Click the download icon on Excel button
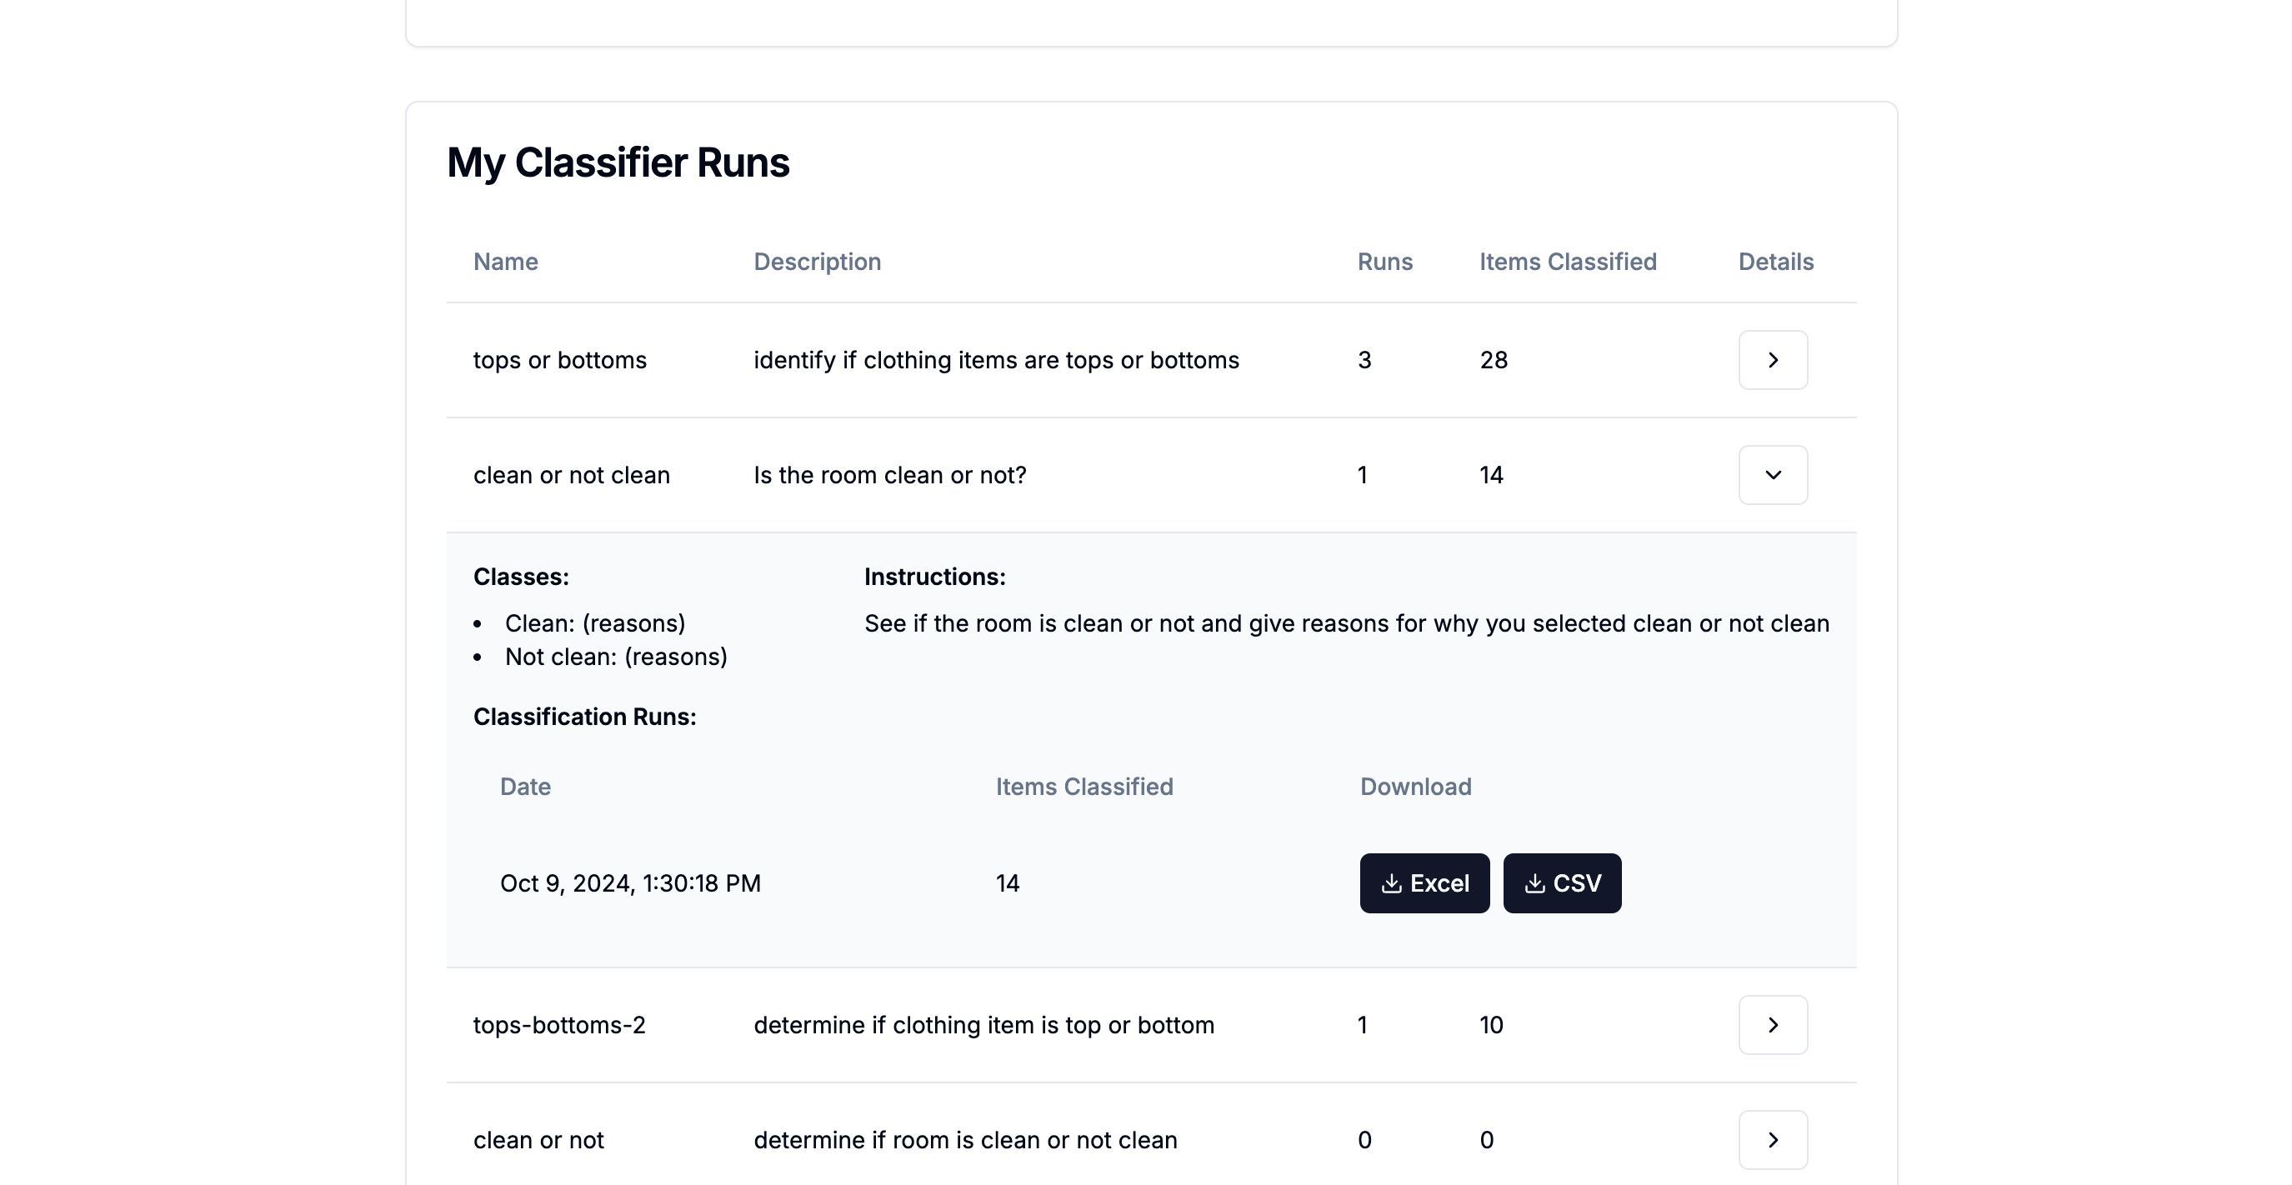 point(1391,883)
